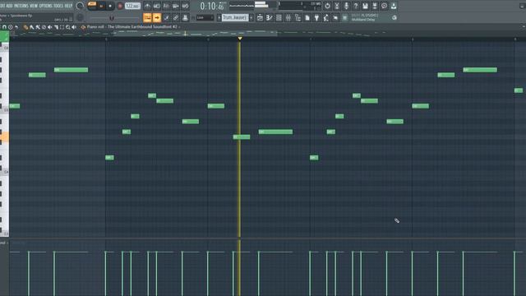Open the Mixer faders icon

click(x=288, y=17)
